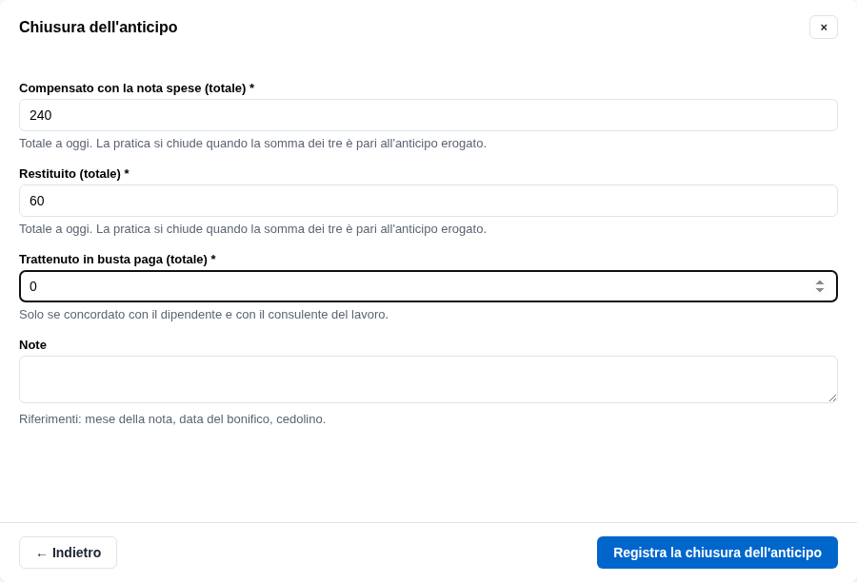The width and height of the screenshot is (857, 582).
Task: Click the Trattenuto in busta paga (totale) label
Action: [x=117, y=260]
